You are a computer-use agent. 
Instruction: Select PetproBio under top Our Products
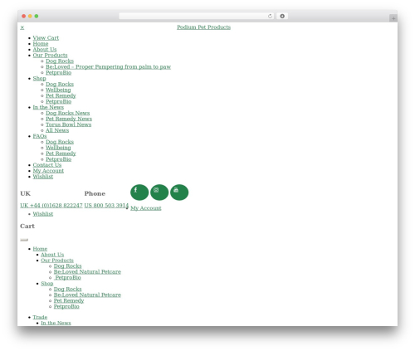[x=58, y=73]
